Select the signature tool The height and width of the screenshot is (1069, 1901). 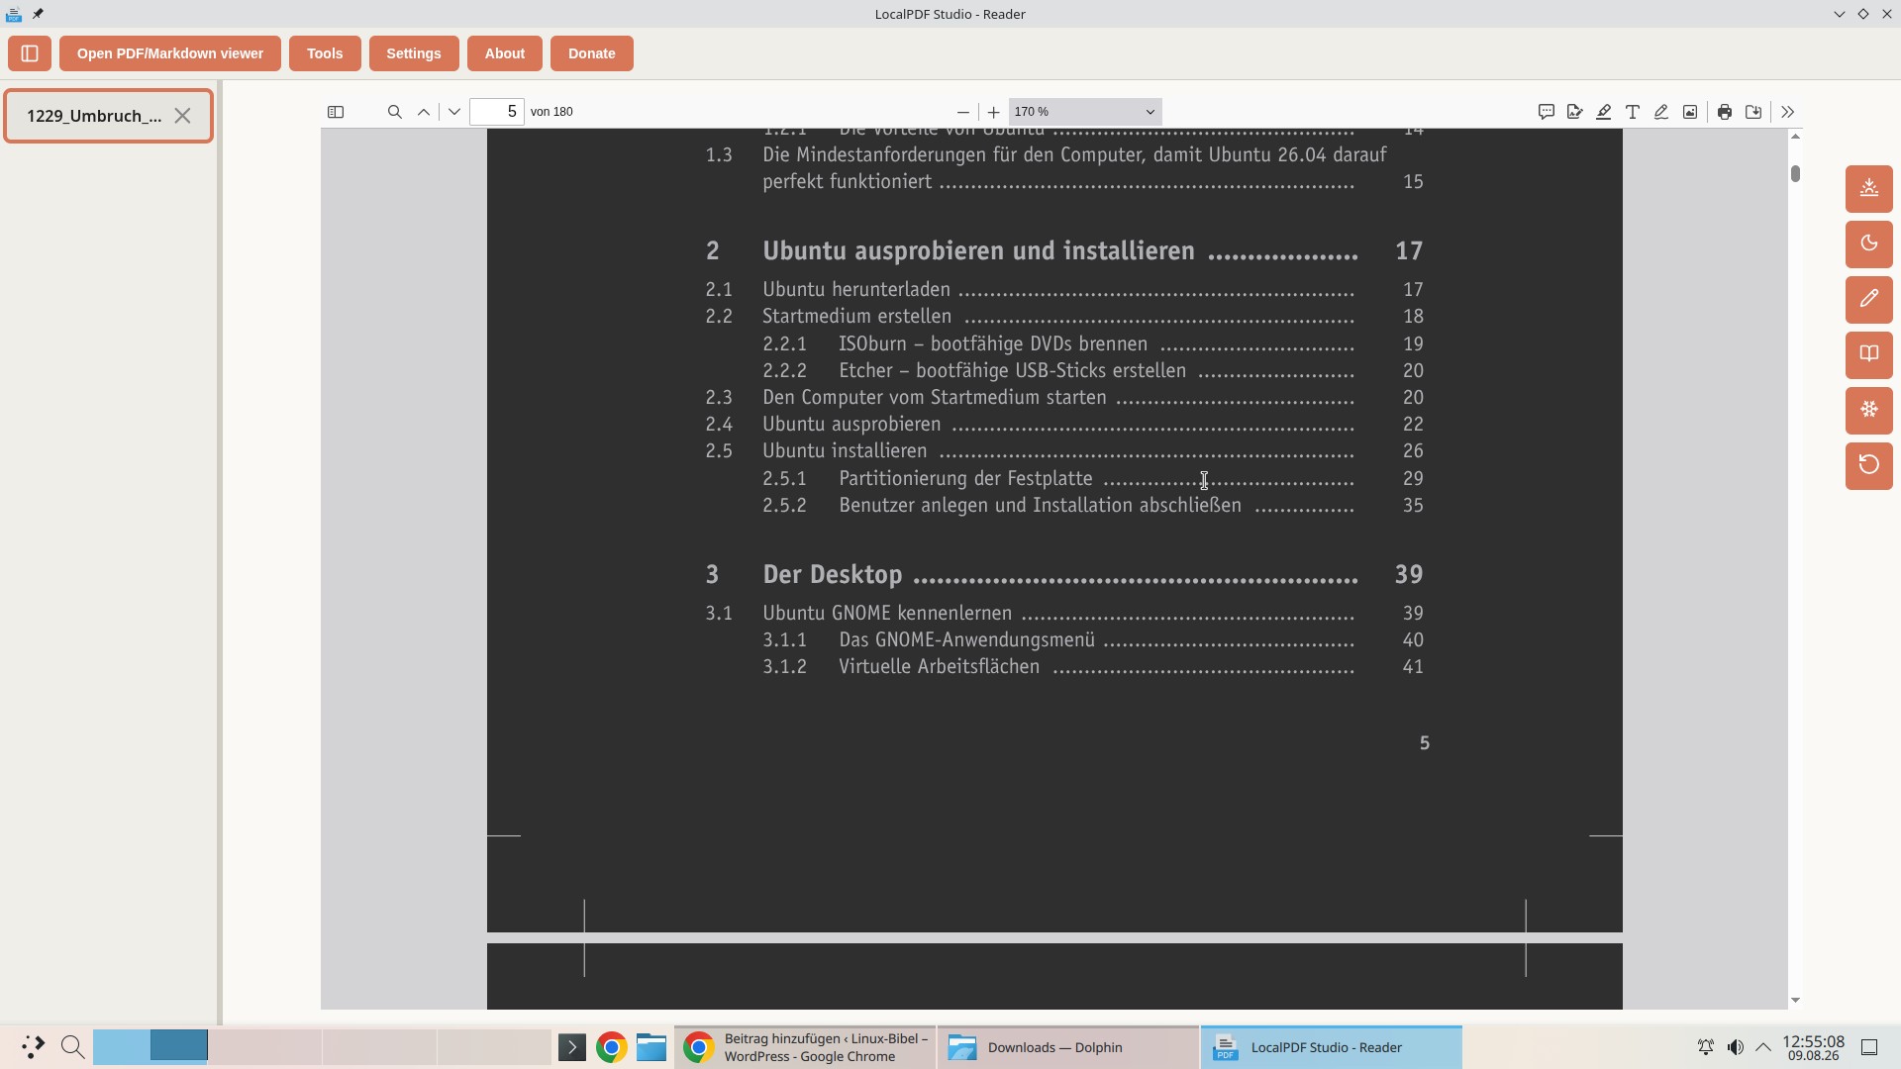[1575, 112]
